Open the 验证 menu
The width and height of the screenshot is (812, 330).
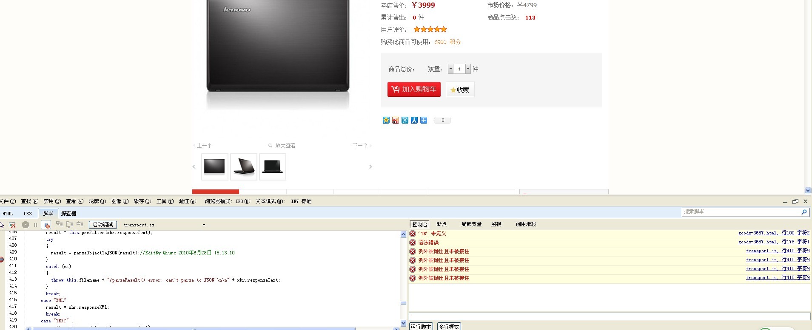(188, 201)
